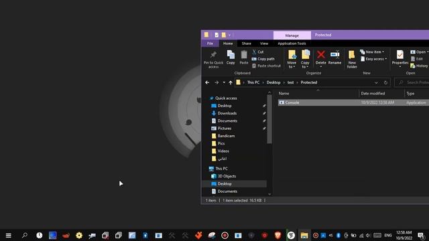Open the New item dropdown

point(372,52)
